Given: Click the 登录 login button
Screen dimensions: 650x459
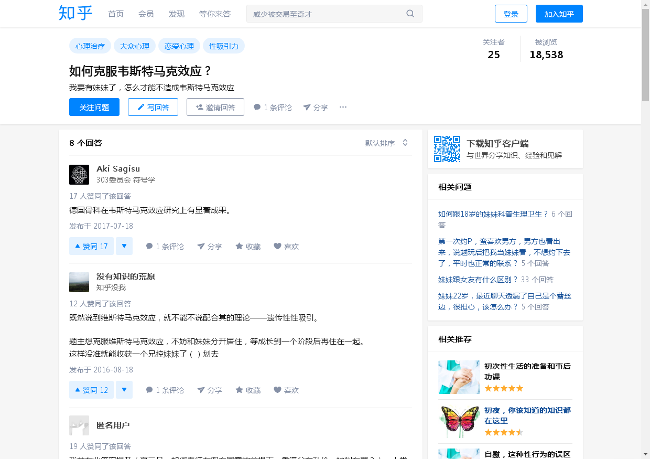Looking at the screenshot, I should point(511,14).
